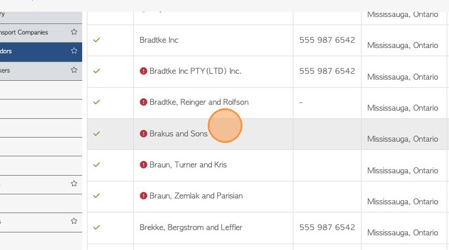The image size is (449, 250).
Task: Click the phone number for Bradtke Inc
Action: pyautogui.click(x=327, y=40)
